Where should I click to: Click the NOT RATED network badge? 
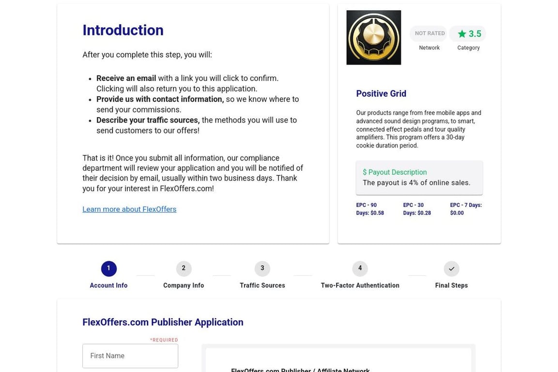coord(429,33)
